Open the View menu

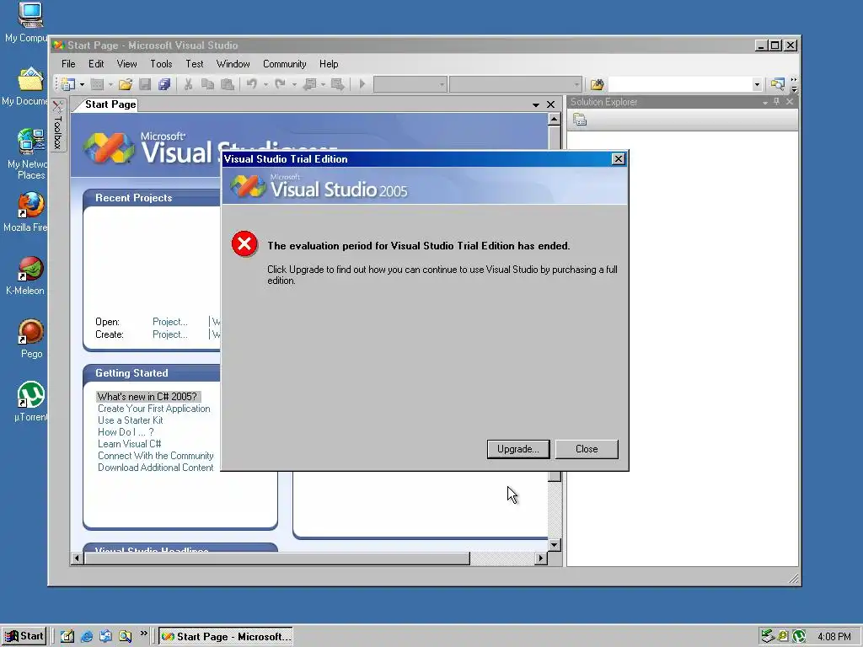point(126,64)
